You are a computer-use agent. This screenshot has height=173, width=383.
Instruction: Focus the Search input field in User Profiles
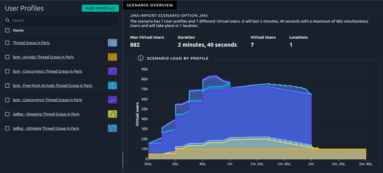click(x=62, y=20)
